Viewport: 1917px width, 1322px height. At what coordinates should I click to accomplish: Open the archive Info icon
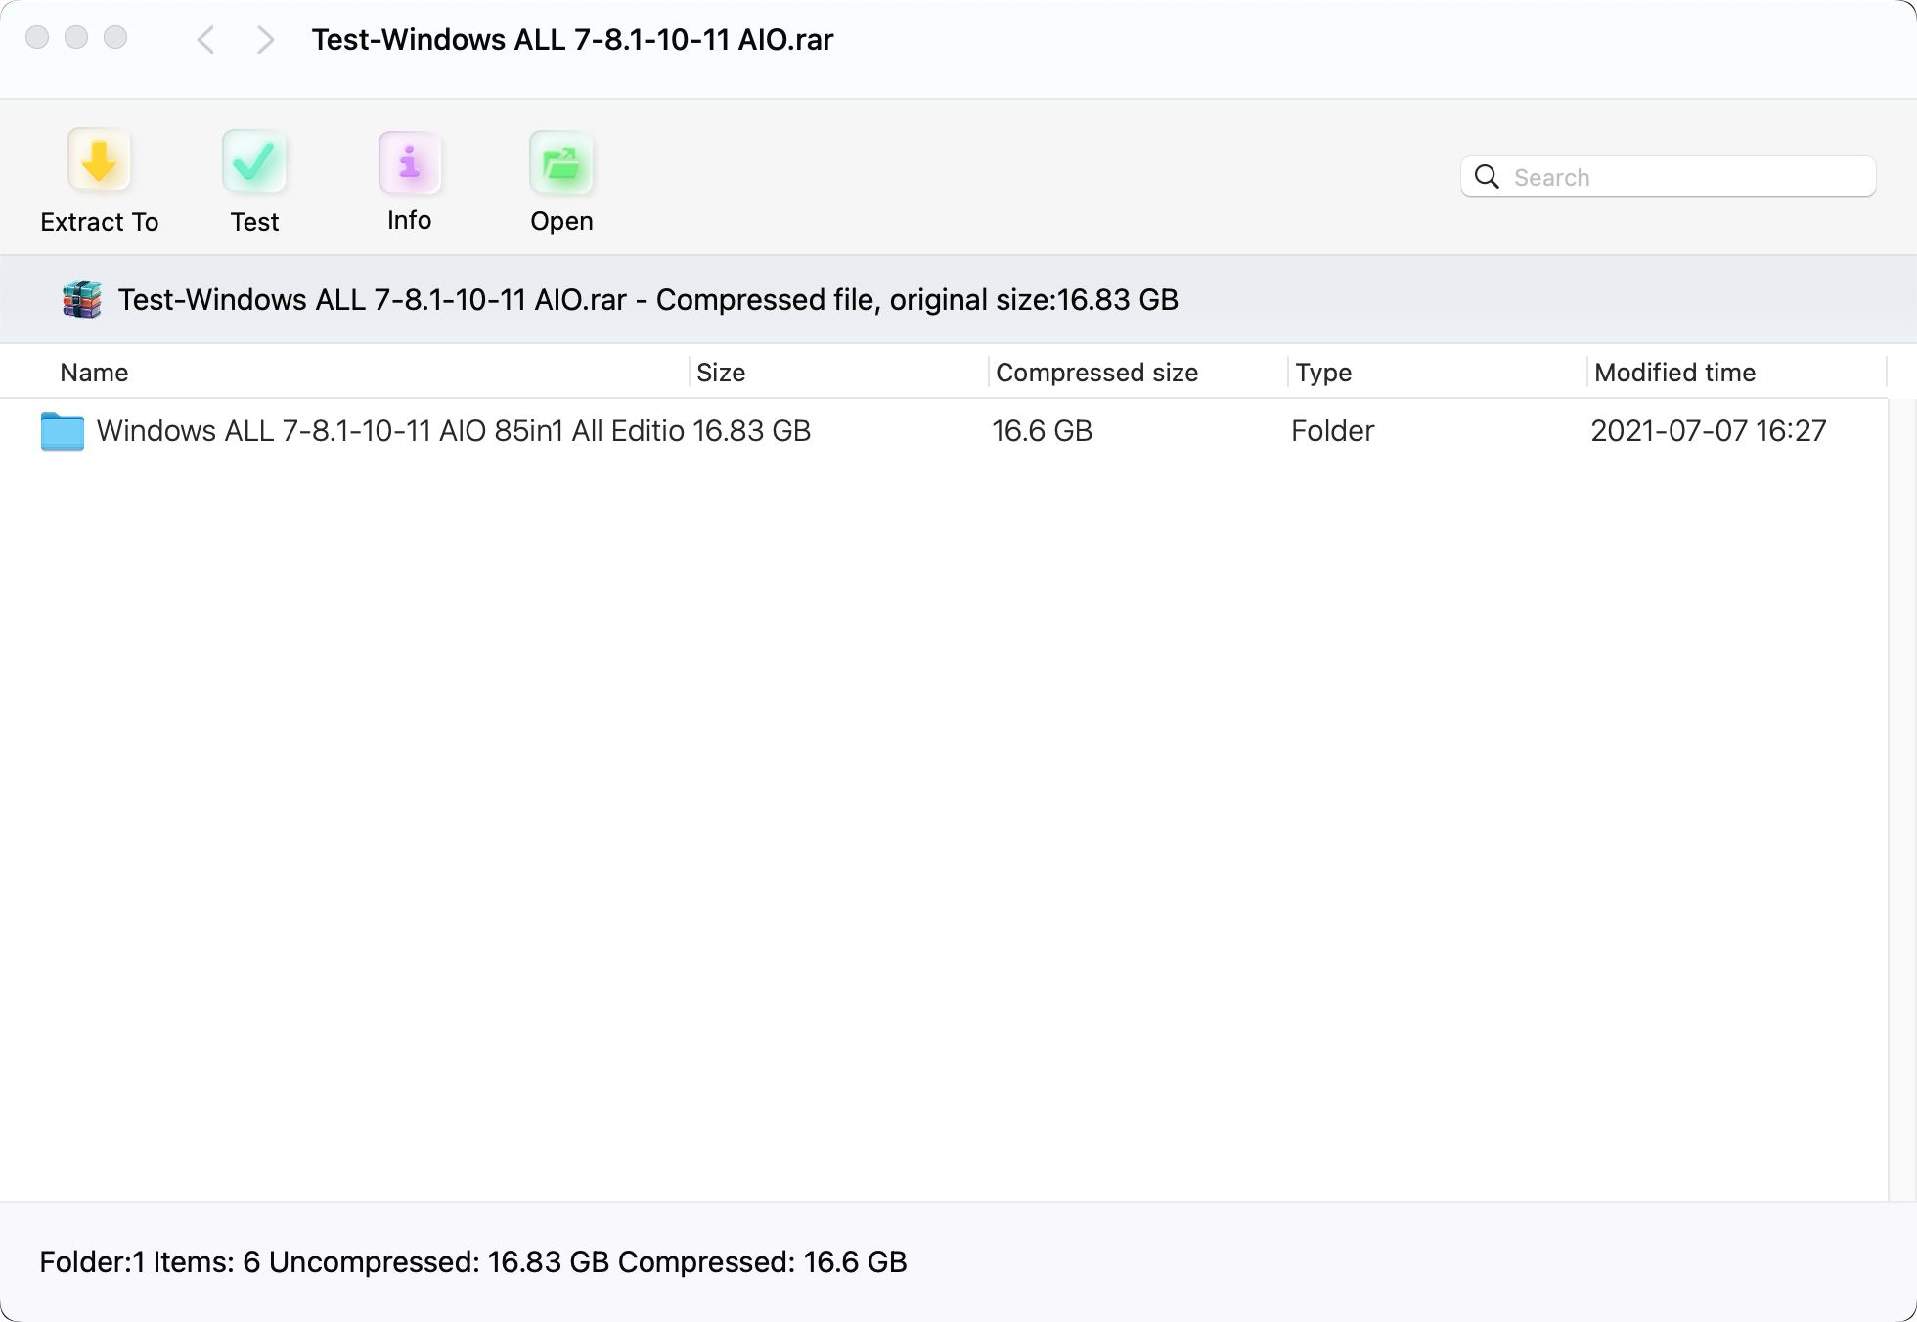click(x=410, y=162)
